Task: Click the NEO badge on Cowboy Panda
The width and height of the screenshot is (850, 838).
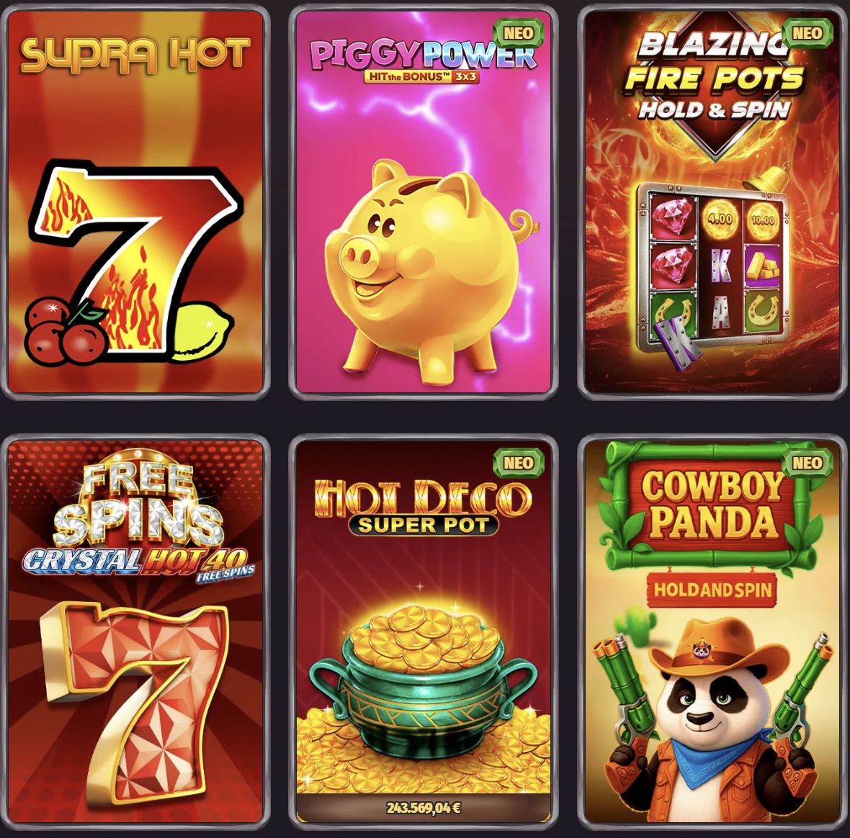Action: pyautogui.click(x=807, y=463)
